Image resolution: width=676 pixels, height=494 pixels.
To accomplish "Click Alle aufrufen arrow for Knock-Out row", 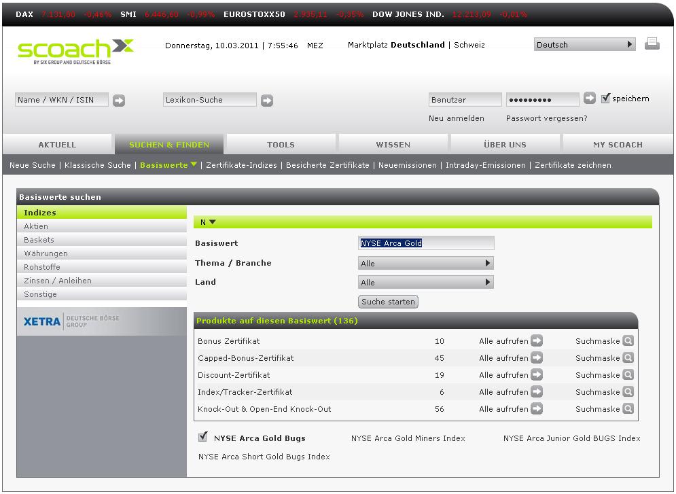I will (537, 408).
